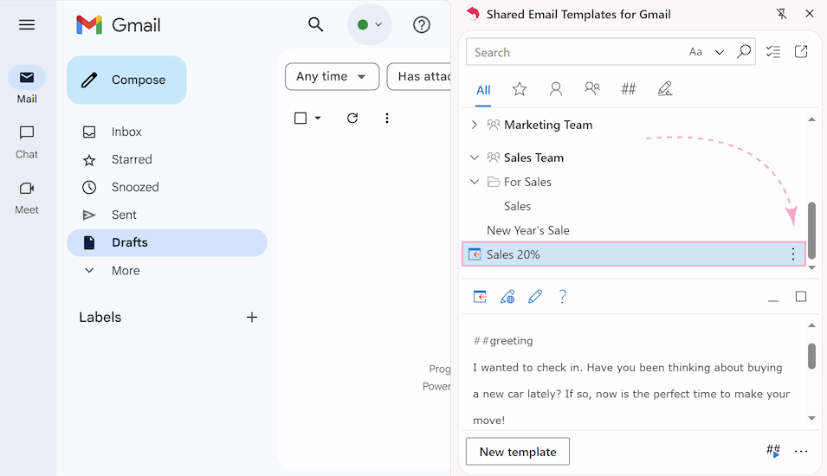
Task: Click the Compose button
Action: click(126, 80)
